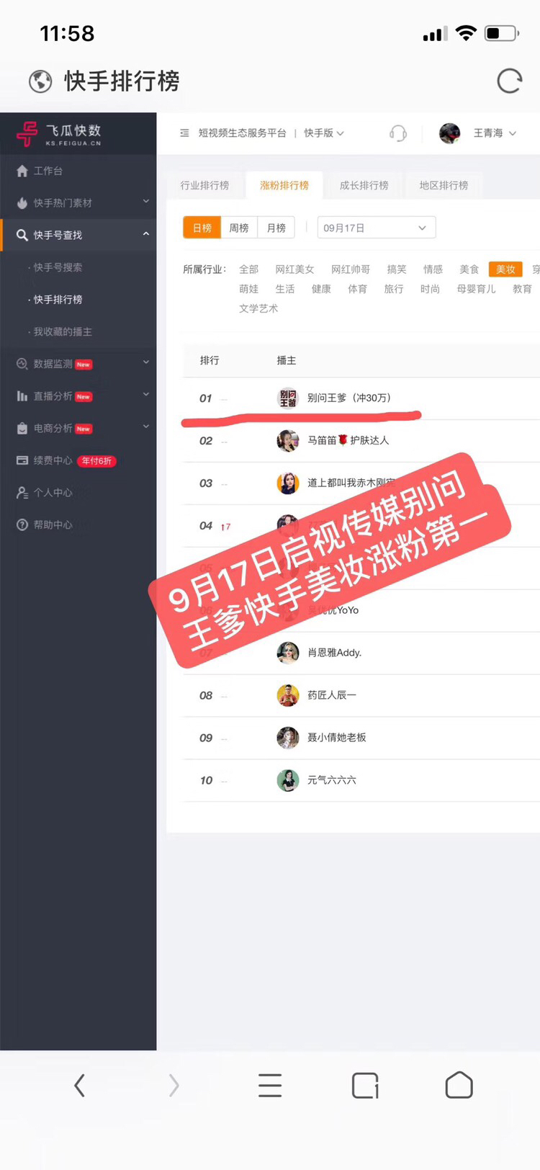Select the 日榜 daily ranking option
This screenshot has width=540, height=1170.
pyautogui.click(x=202, y=228)
